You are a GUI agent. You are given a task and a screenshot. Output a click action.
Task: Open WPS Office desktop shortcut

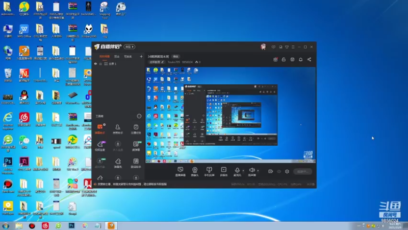coord(24,31)
